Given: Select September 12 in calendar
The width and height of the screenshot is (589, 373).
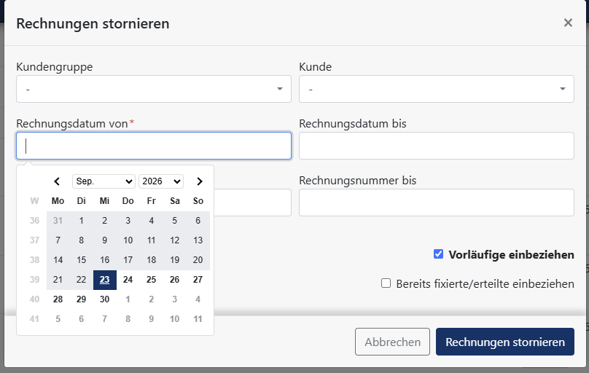Looking at the screenshot, I should point(175,240).
